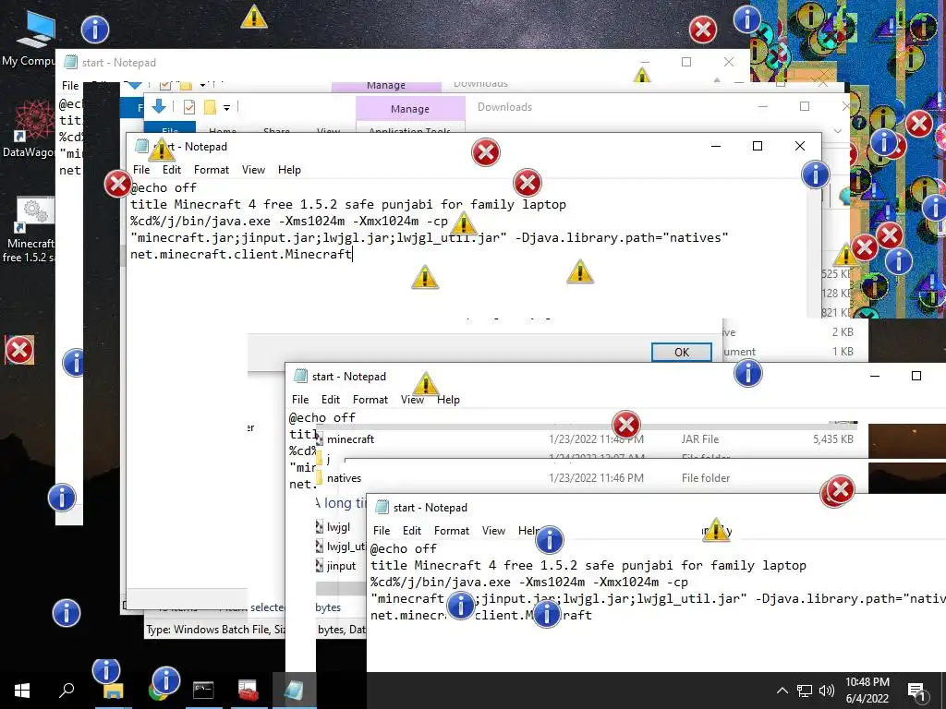The width and height of the screenshot is (946, 709).
Task: Show hidden tray icons chevron
Action: click(x=782, y=691)
